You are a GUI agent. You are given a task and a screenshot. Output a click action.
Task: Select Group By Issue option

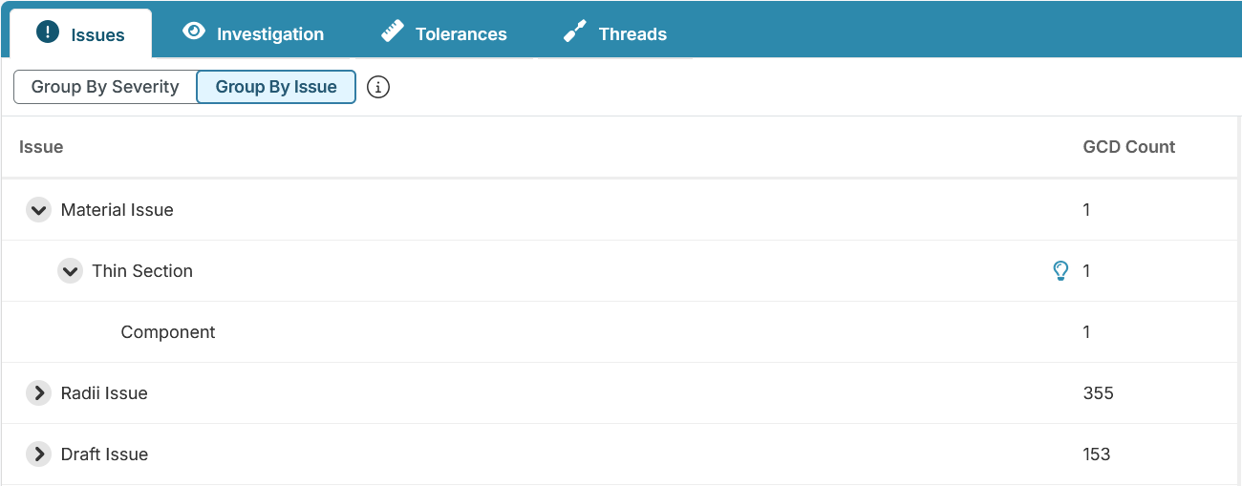point(276,87)
